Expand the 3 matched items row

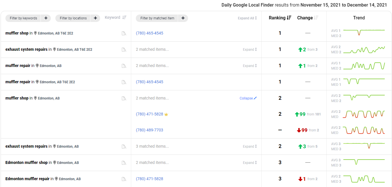250,147
